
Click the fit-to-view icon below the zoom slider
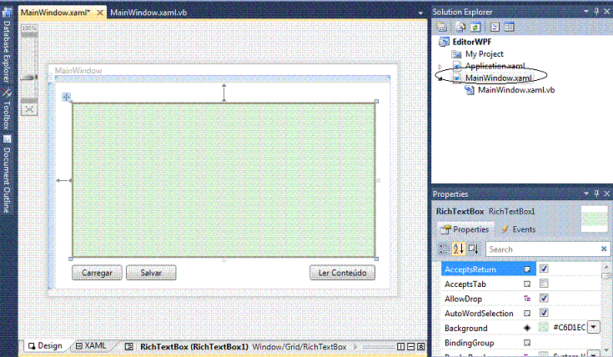tap(29, 108)
